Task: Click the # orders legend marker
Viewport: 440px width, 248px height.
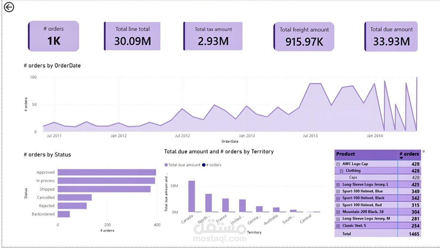Action: point(204,165)
